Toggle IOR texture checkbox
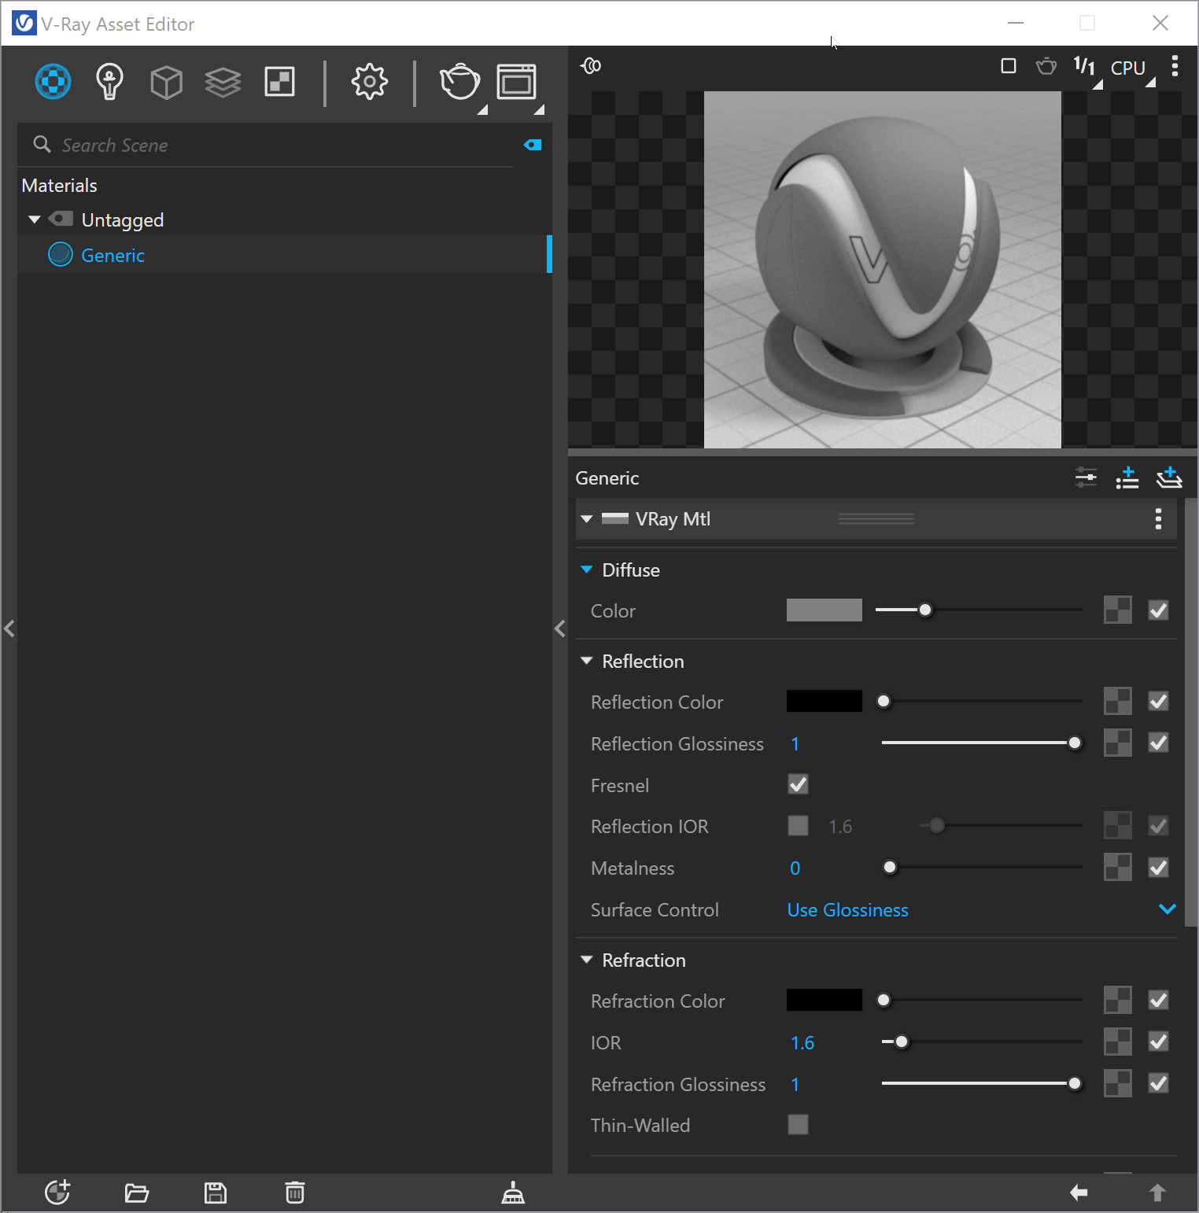1199x1213 pixels. [x=1158, y=1042]
